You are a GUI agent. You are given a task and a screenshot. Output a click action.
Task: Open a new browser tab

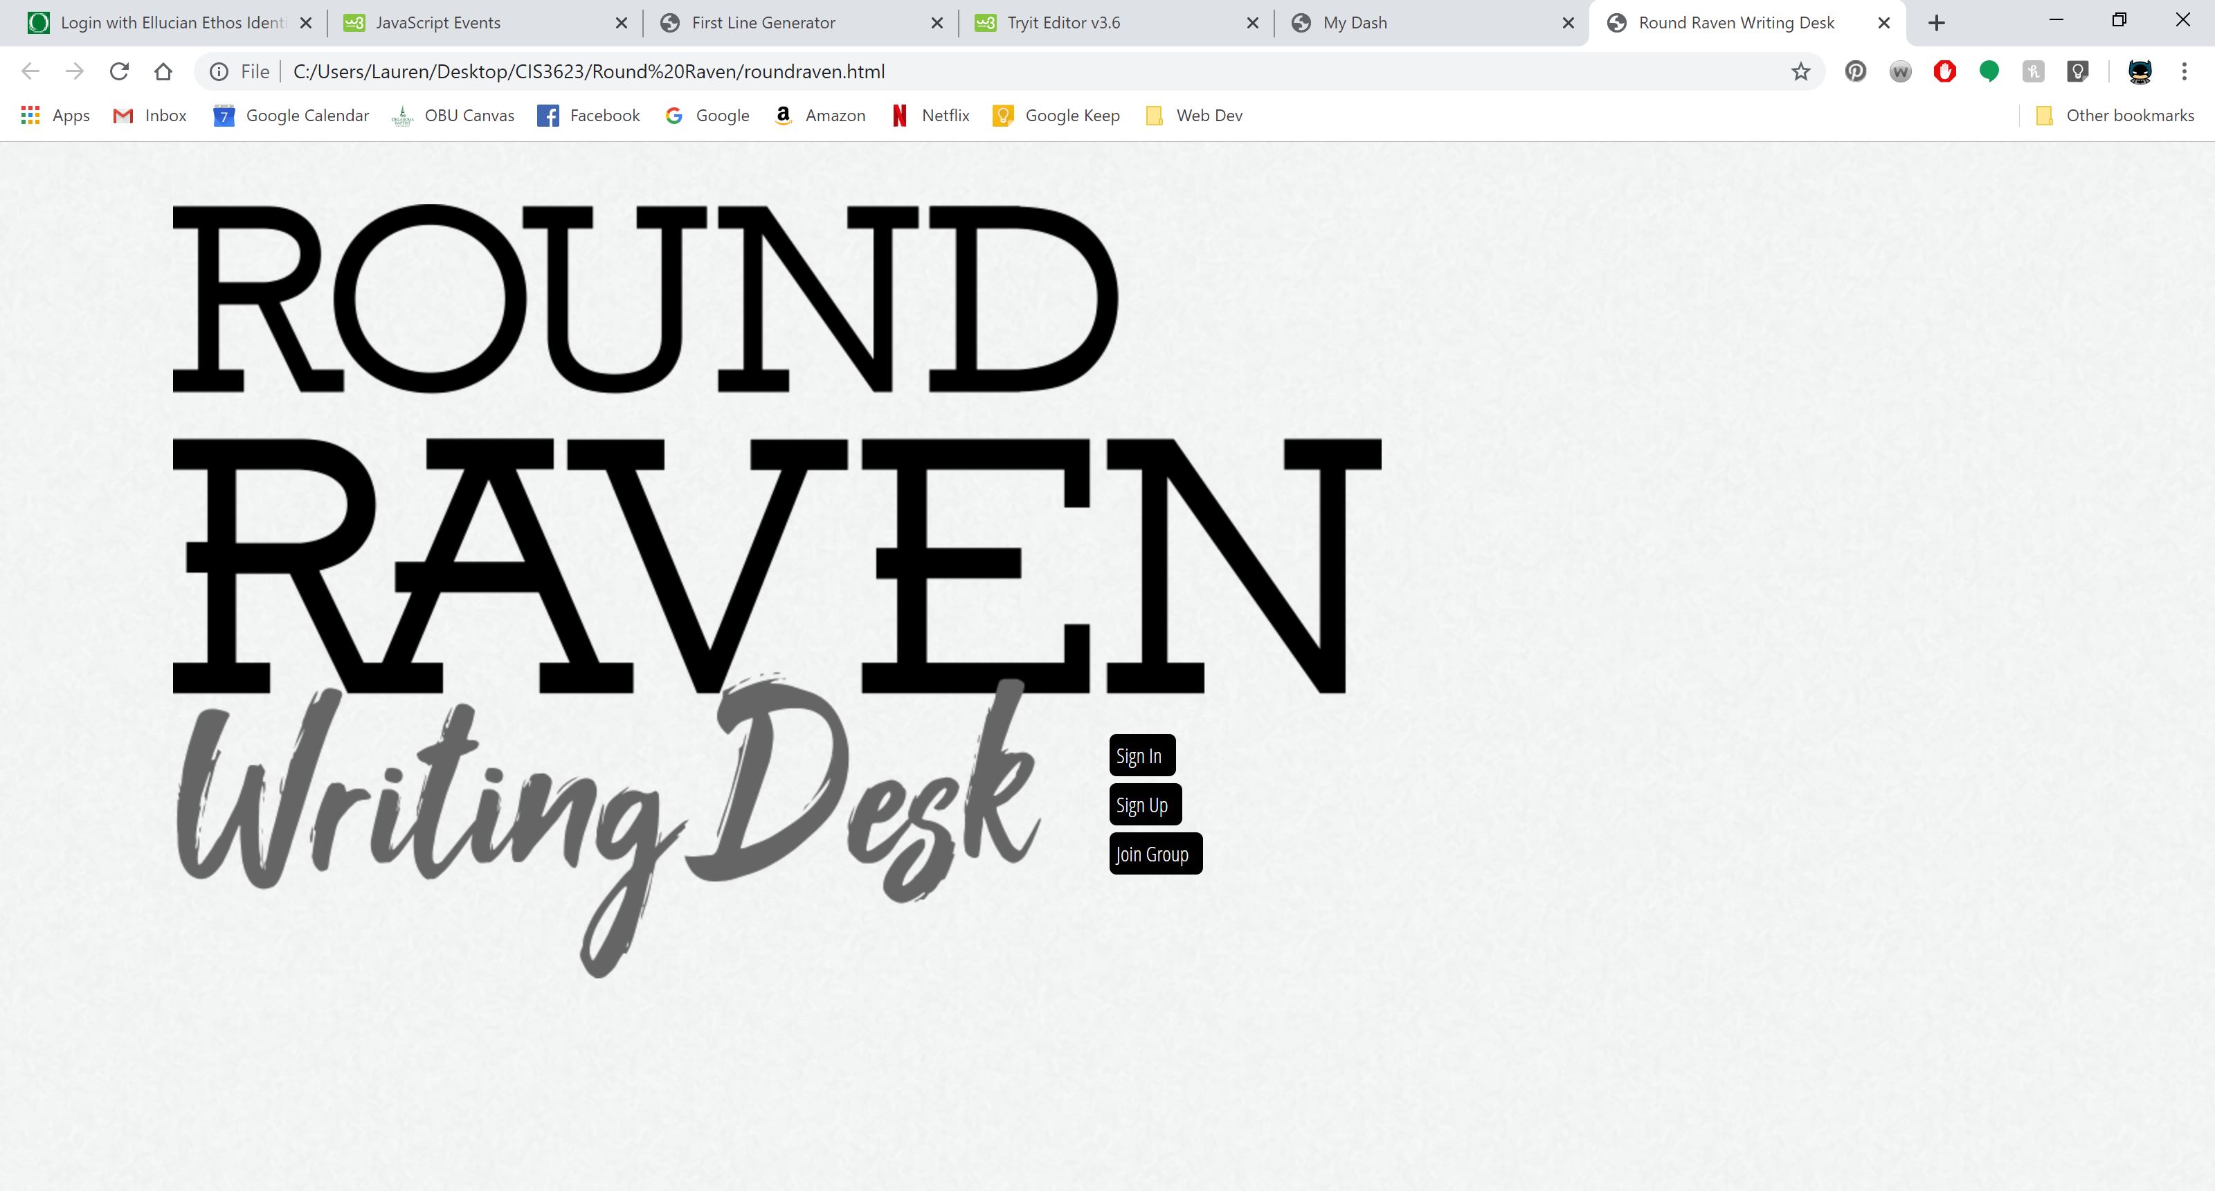tap(1937, 24)
